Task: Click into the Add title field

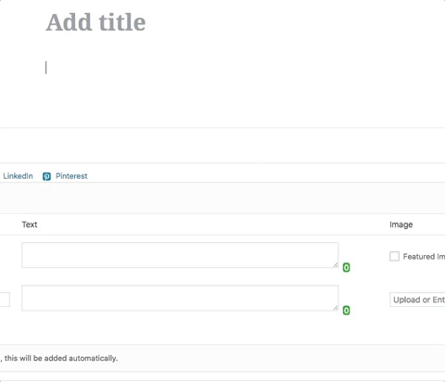Action: tap(95, 22)
